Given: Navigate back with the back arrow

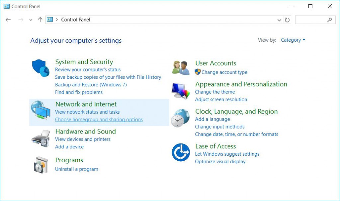Looking at the screenshot, I should pyautogui.click(x=8, y=20).
